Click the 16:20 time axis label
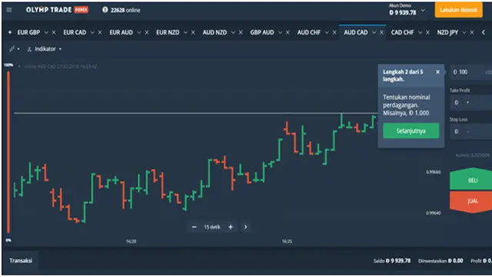 [131, 241]
